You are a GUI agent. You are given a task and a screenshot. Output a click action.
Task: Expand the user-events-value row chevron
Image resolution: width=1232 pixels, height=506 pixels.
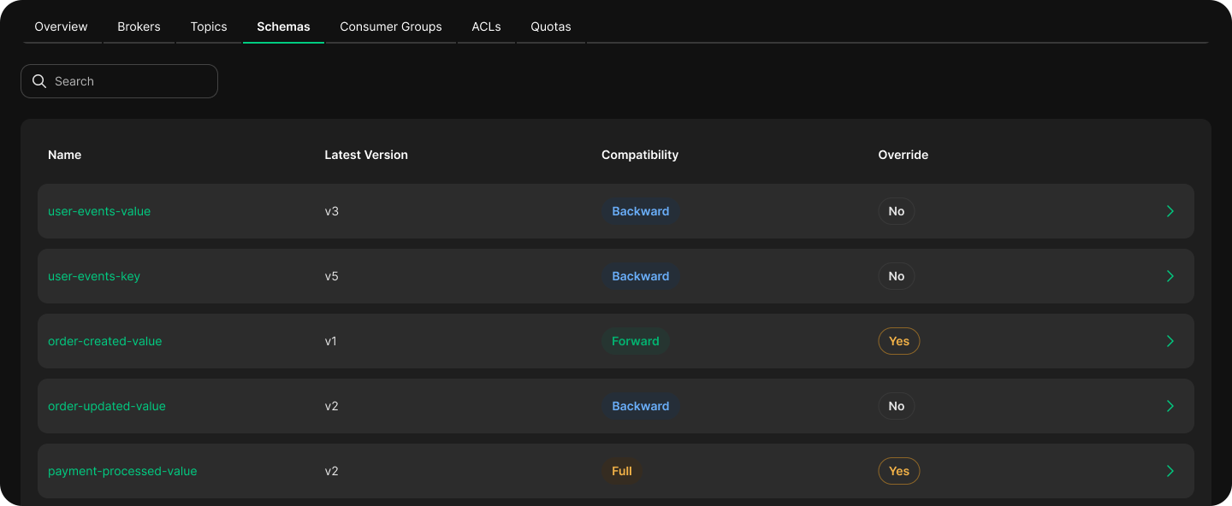pyautogui.click(x=1170, y=211)
